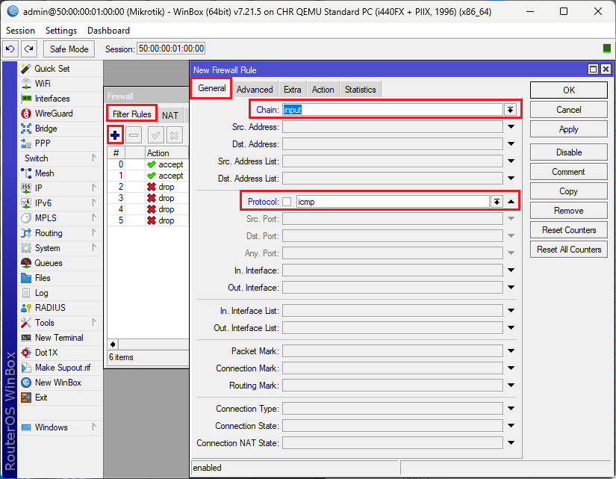Click the Firewall list scroll left arrow

[113, 344]
